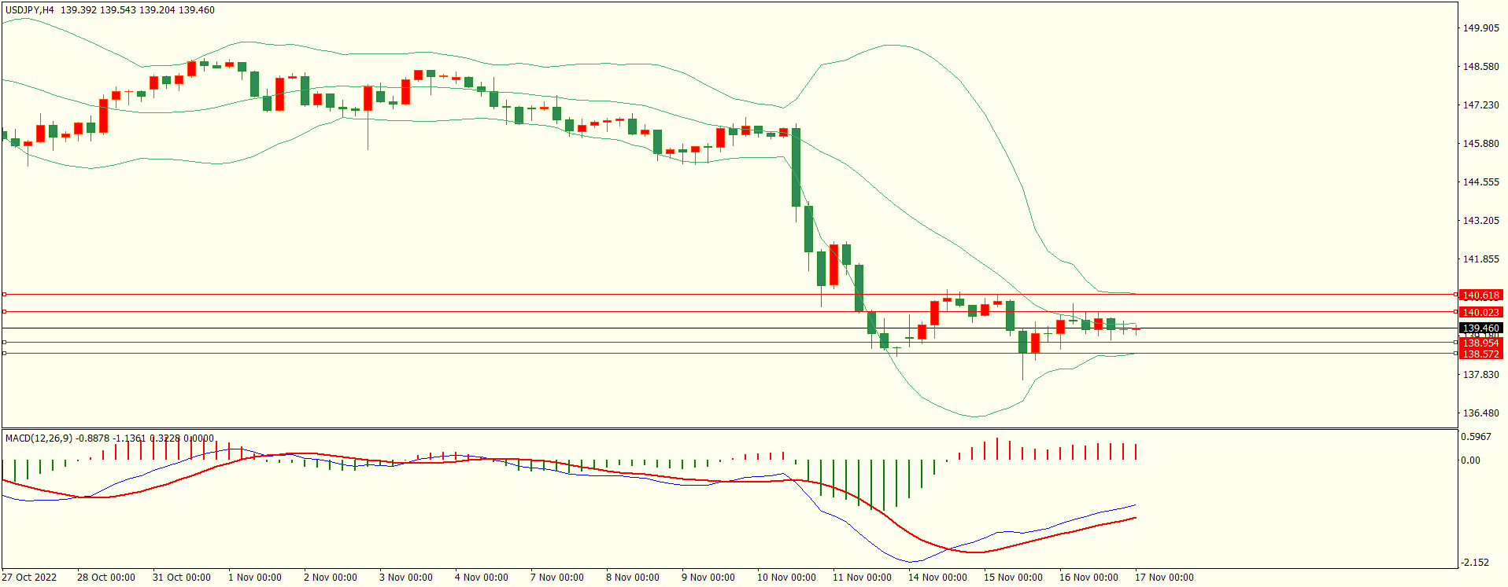Click the 136.480 price axis value

pyautogui.click(x=1480, y=413)
